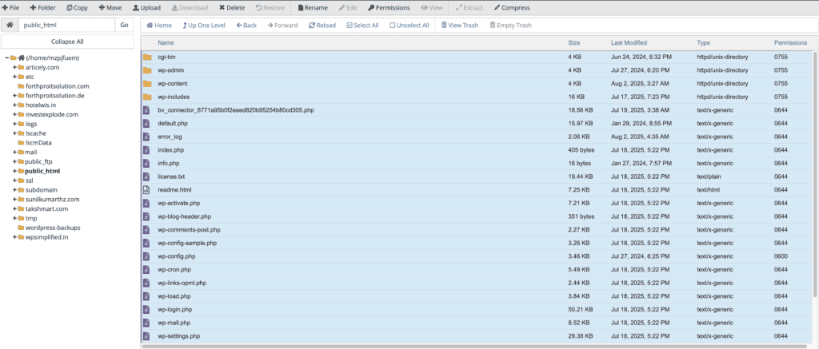Click the HTML file icon for readme.html
The height and width of the screenshot is (349, 819).
[146, 190]
